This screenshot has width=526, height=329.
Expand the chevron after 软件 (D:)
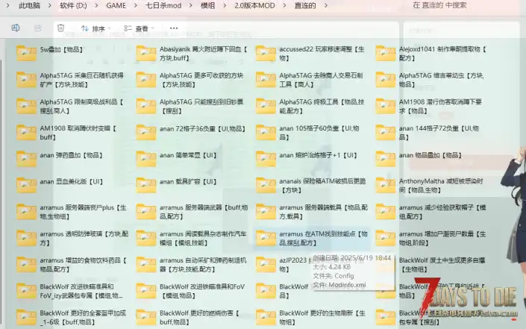click(96, 6)
